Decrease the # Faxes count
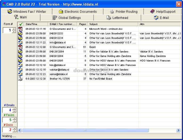 (x=14, y=121)
